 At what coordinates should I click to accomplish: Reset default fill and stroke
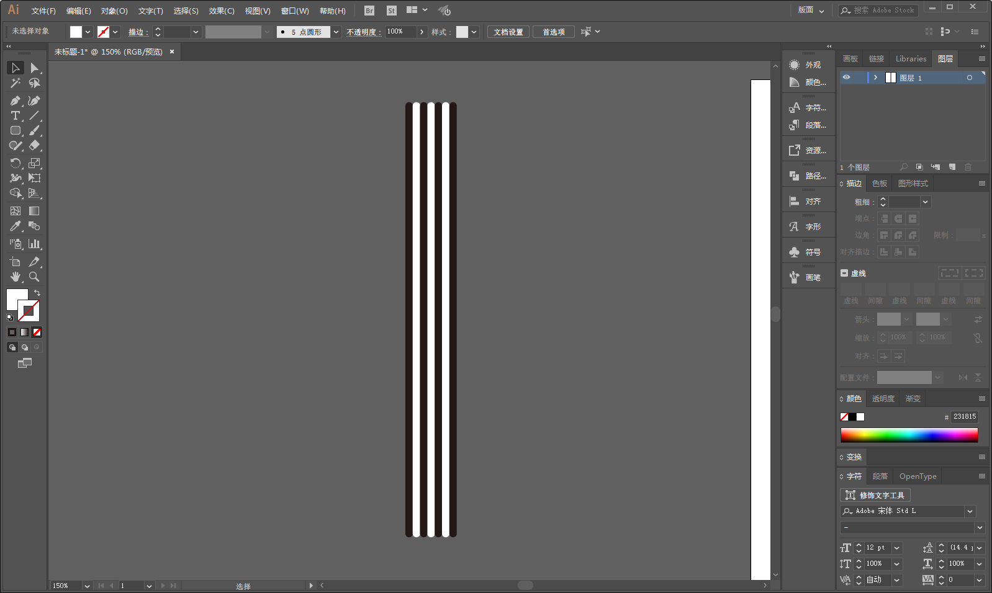pos(10,317)
